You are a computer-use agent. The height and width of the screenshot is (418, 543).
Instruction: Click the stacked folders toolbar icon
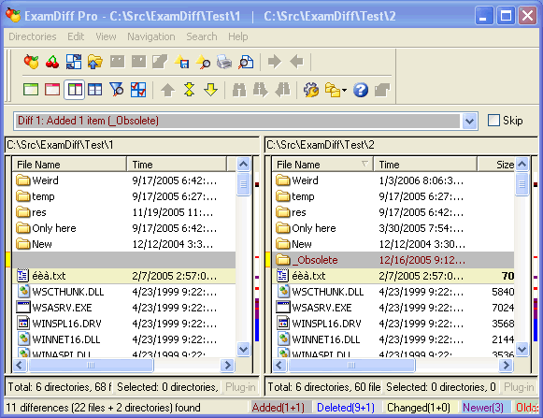(x=333, y=90)
